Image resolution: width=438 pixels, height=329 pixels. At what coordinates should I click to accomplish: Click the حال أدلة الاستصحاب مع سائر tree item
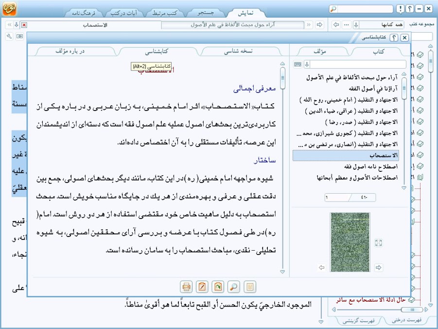tap(371, 300)
